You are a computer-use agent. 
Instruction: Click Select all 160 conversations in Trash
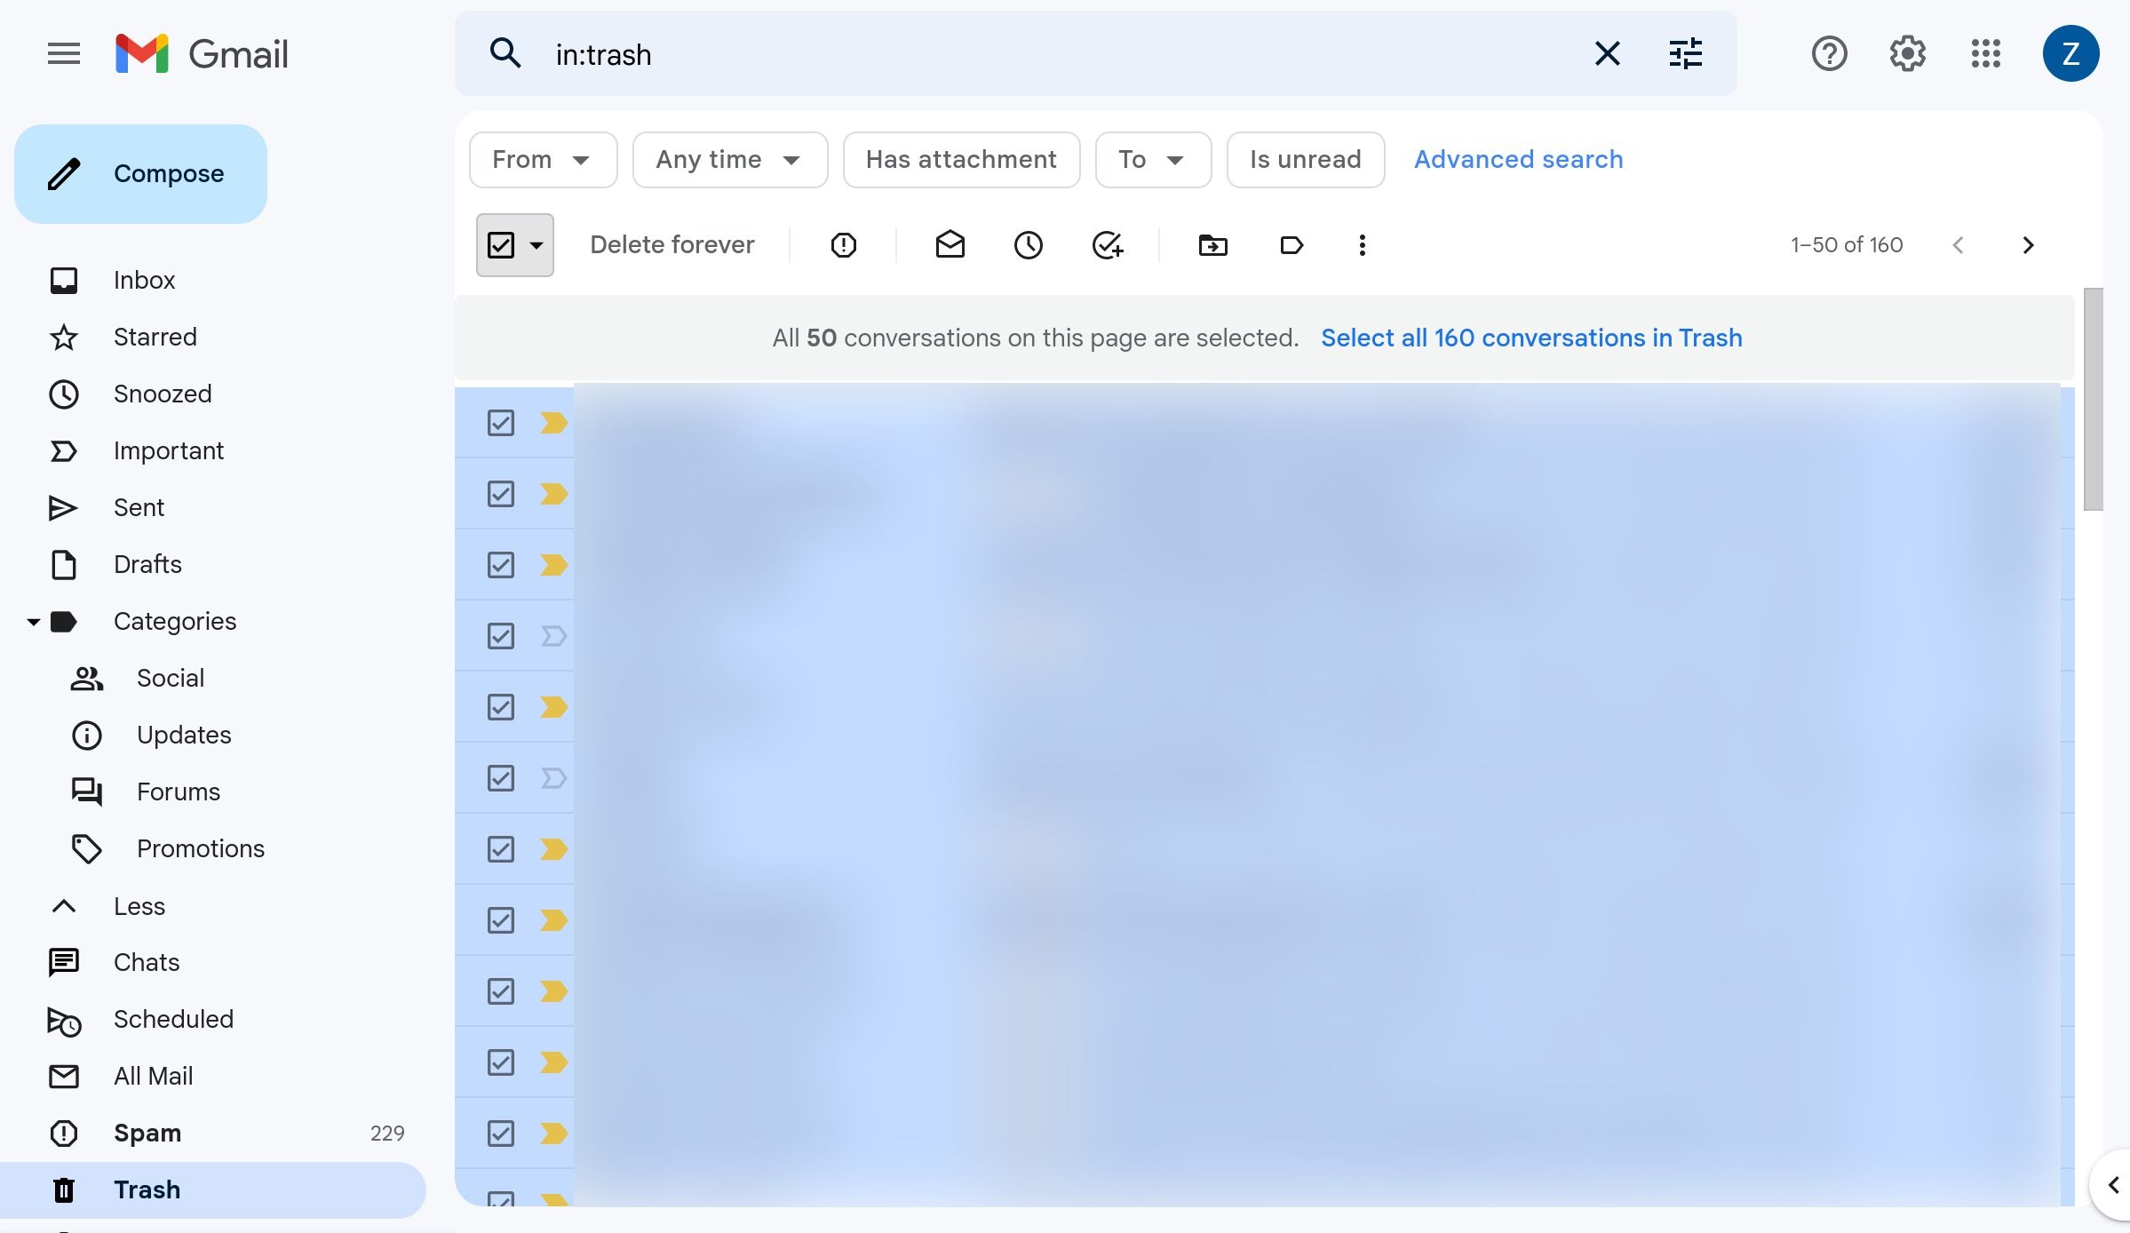[x=1530, y=338]
